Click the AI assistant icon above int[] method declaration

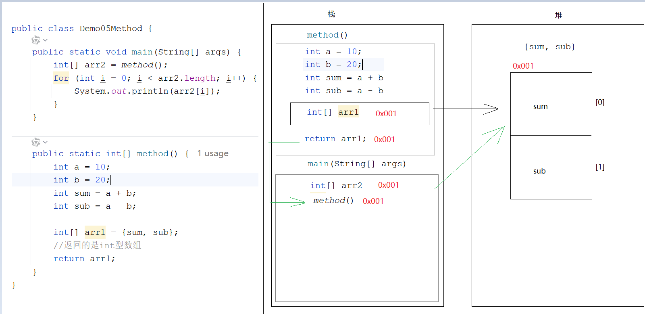point(36,142)
